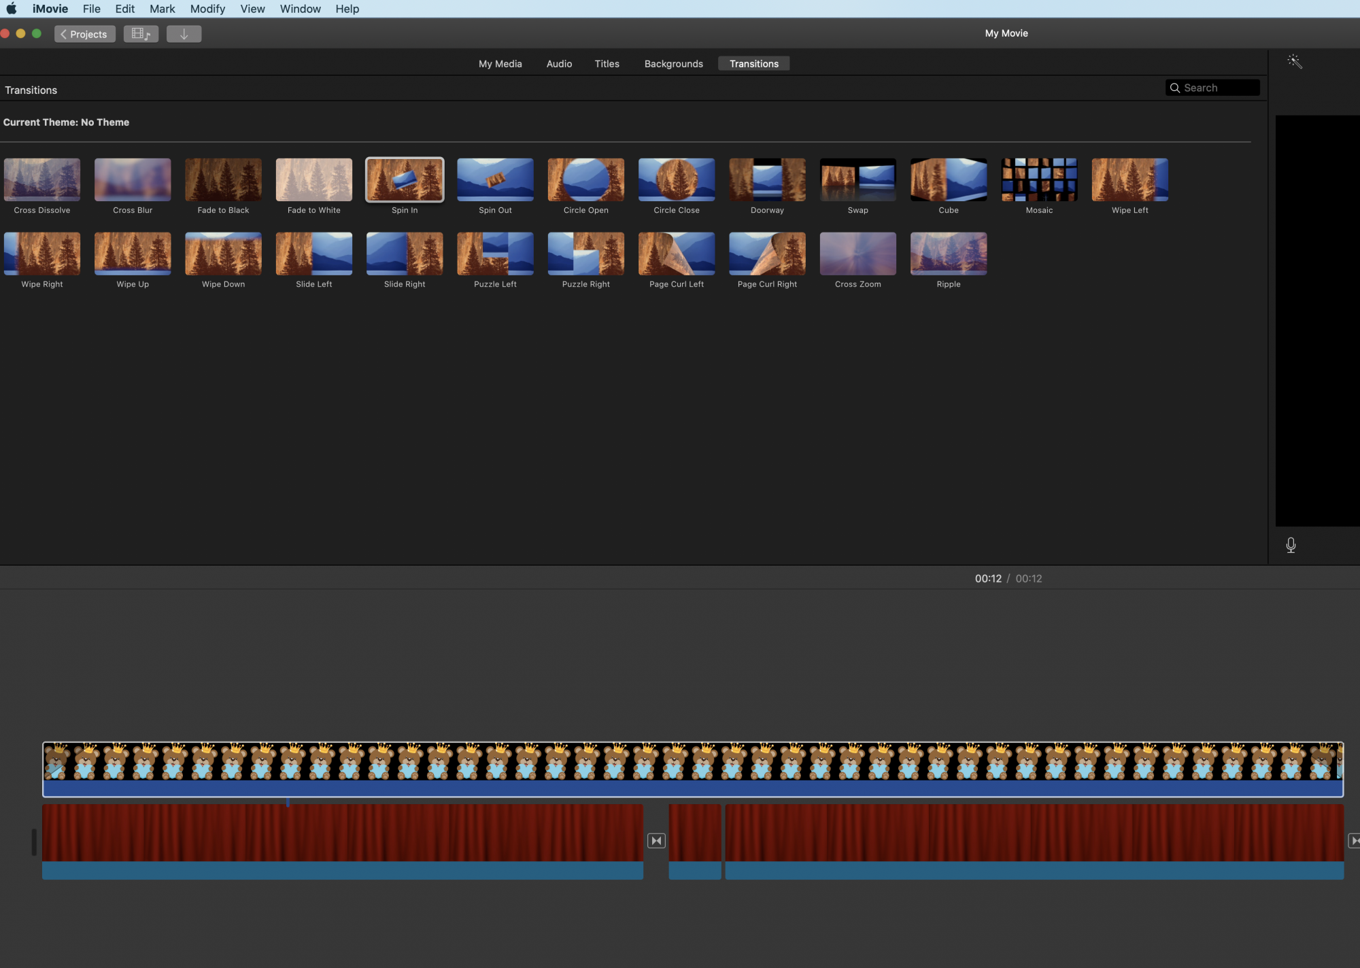The width and height of the screenshot is (1360, 968).
Task: Click the import media down-arrow button
Action: (x=184, y=34)
